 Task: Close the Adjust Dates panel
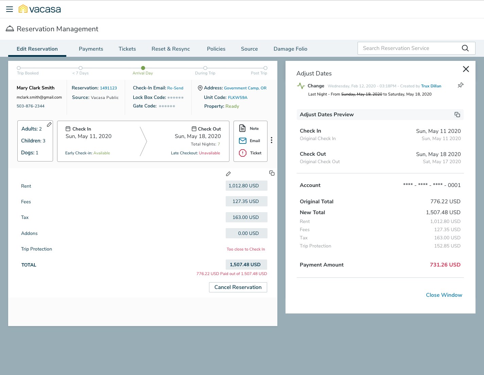[466, 69]
